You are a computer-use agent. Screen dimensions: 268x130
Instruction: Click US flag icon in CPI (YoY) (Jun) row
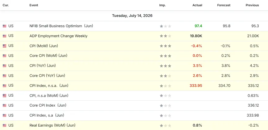[x=4, y=66]
